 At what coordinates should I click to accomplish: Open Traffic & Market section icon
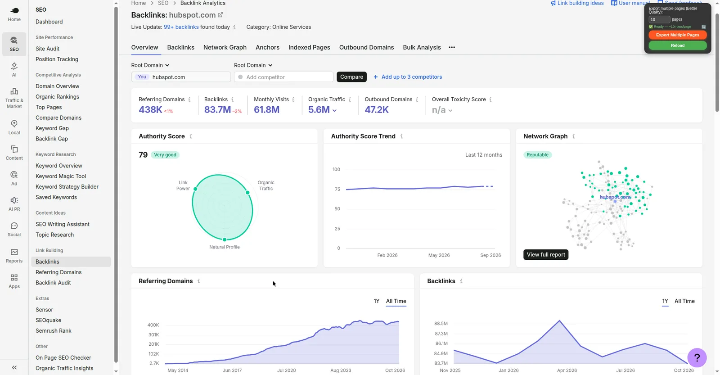pyautogui.click(x=14, y=98)
